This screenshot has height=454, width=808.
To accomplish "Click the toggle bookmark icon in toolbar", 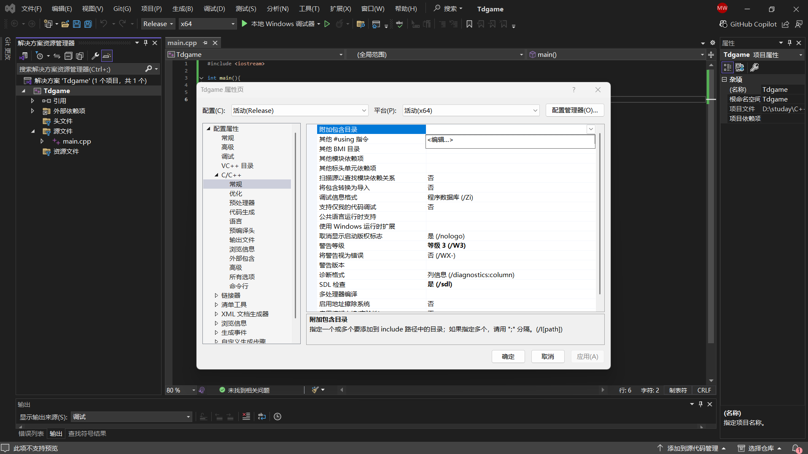I will pos(469,24).
